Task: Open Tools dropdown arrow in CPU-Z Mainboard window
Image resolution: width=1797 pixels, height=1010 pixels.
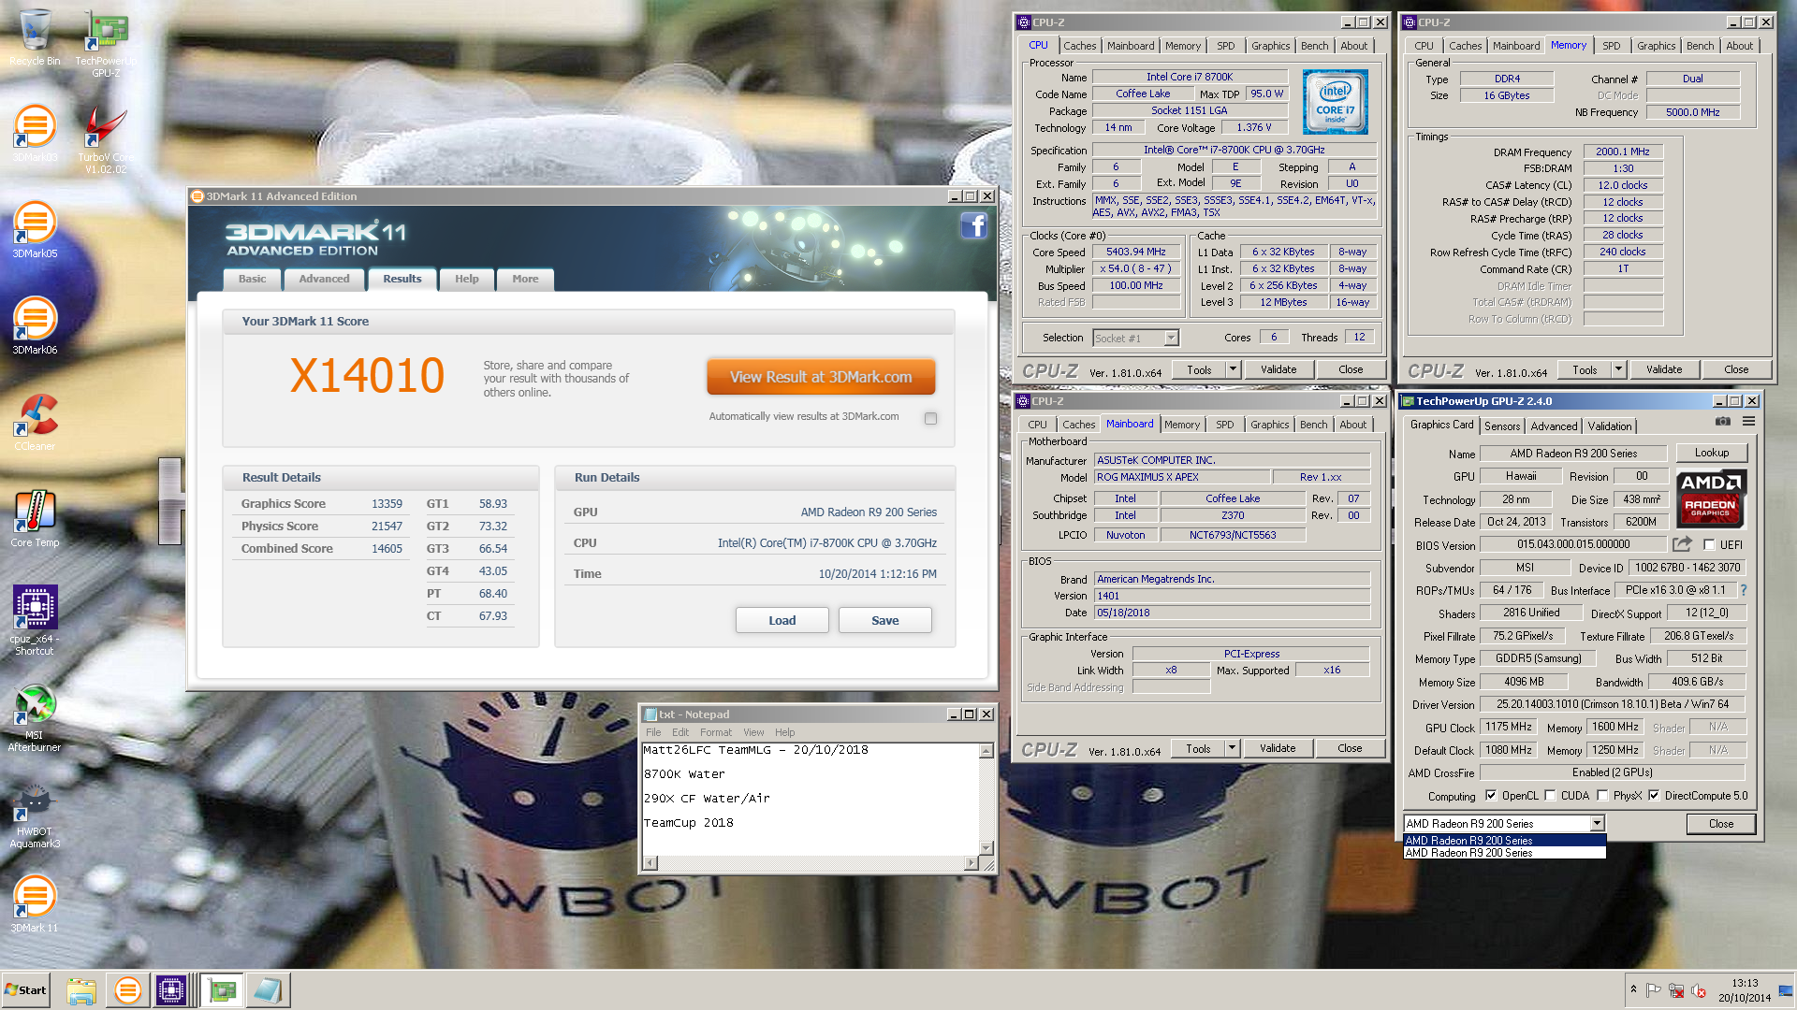Action: coord(1232,748)
